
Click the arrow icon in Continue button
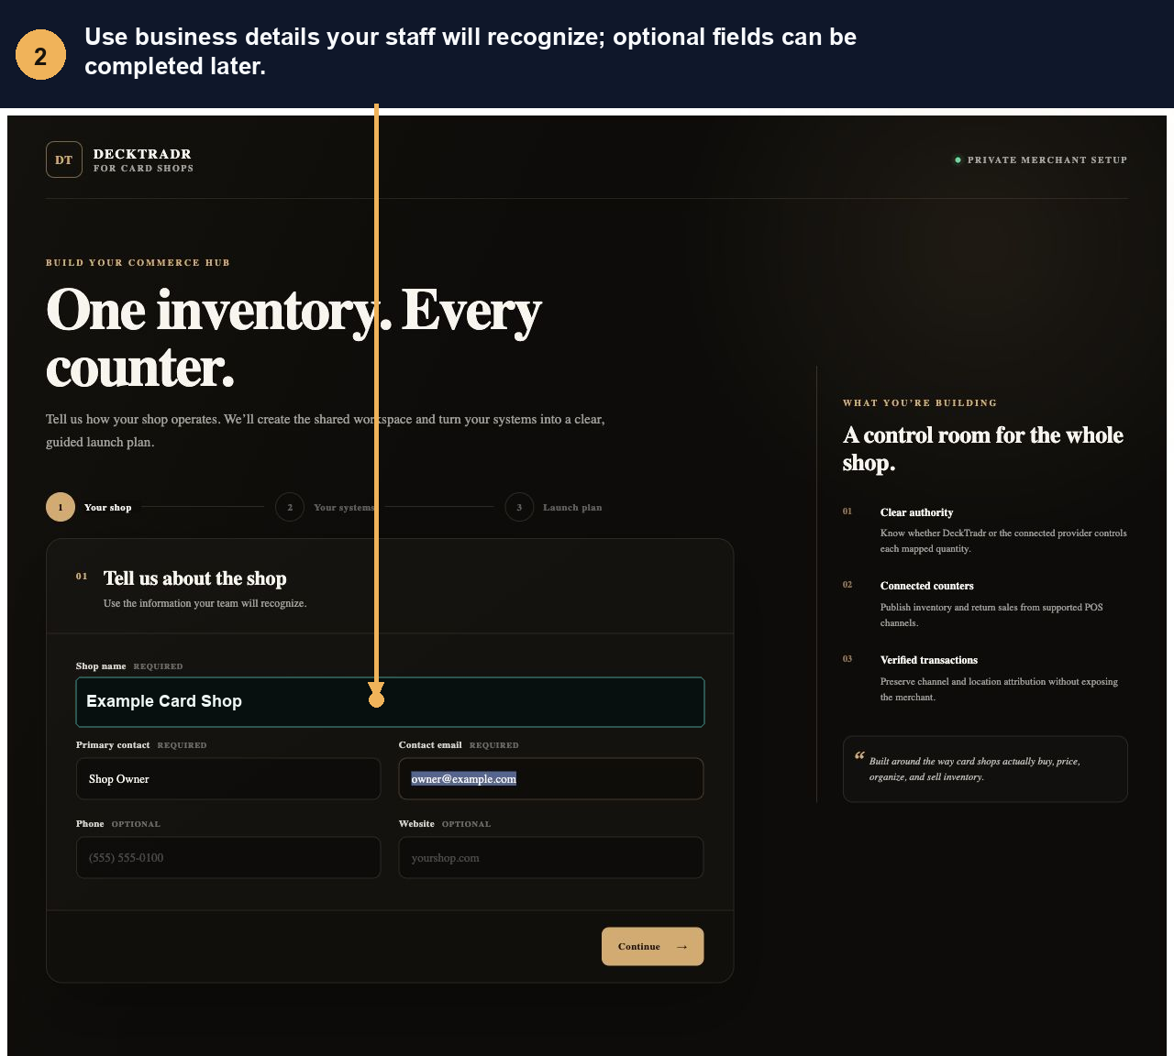click(x=681, y=947)
